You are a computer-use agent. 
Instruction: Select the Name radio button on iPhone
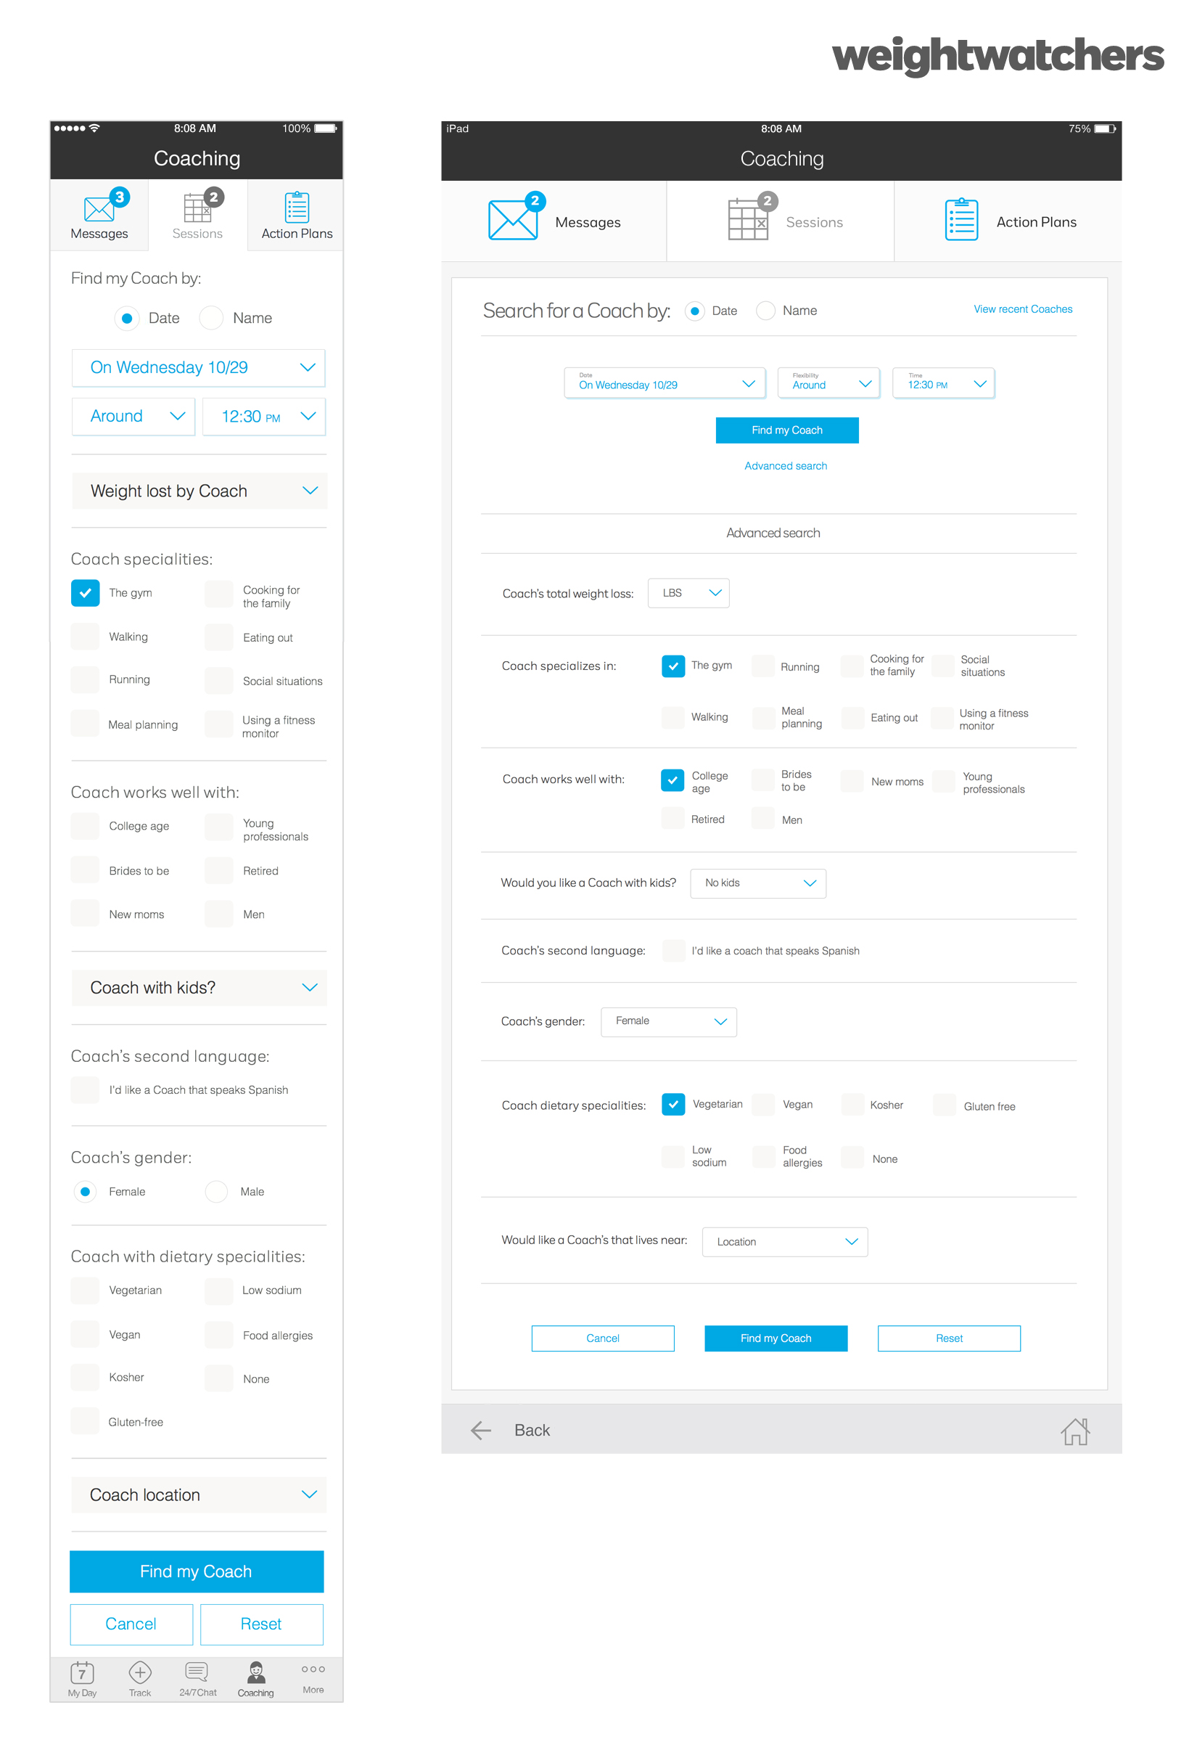(212, 318)
